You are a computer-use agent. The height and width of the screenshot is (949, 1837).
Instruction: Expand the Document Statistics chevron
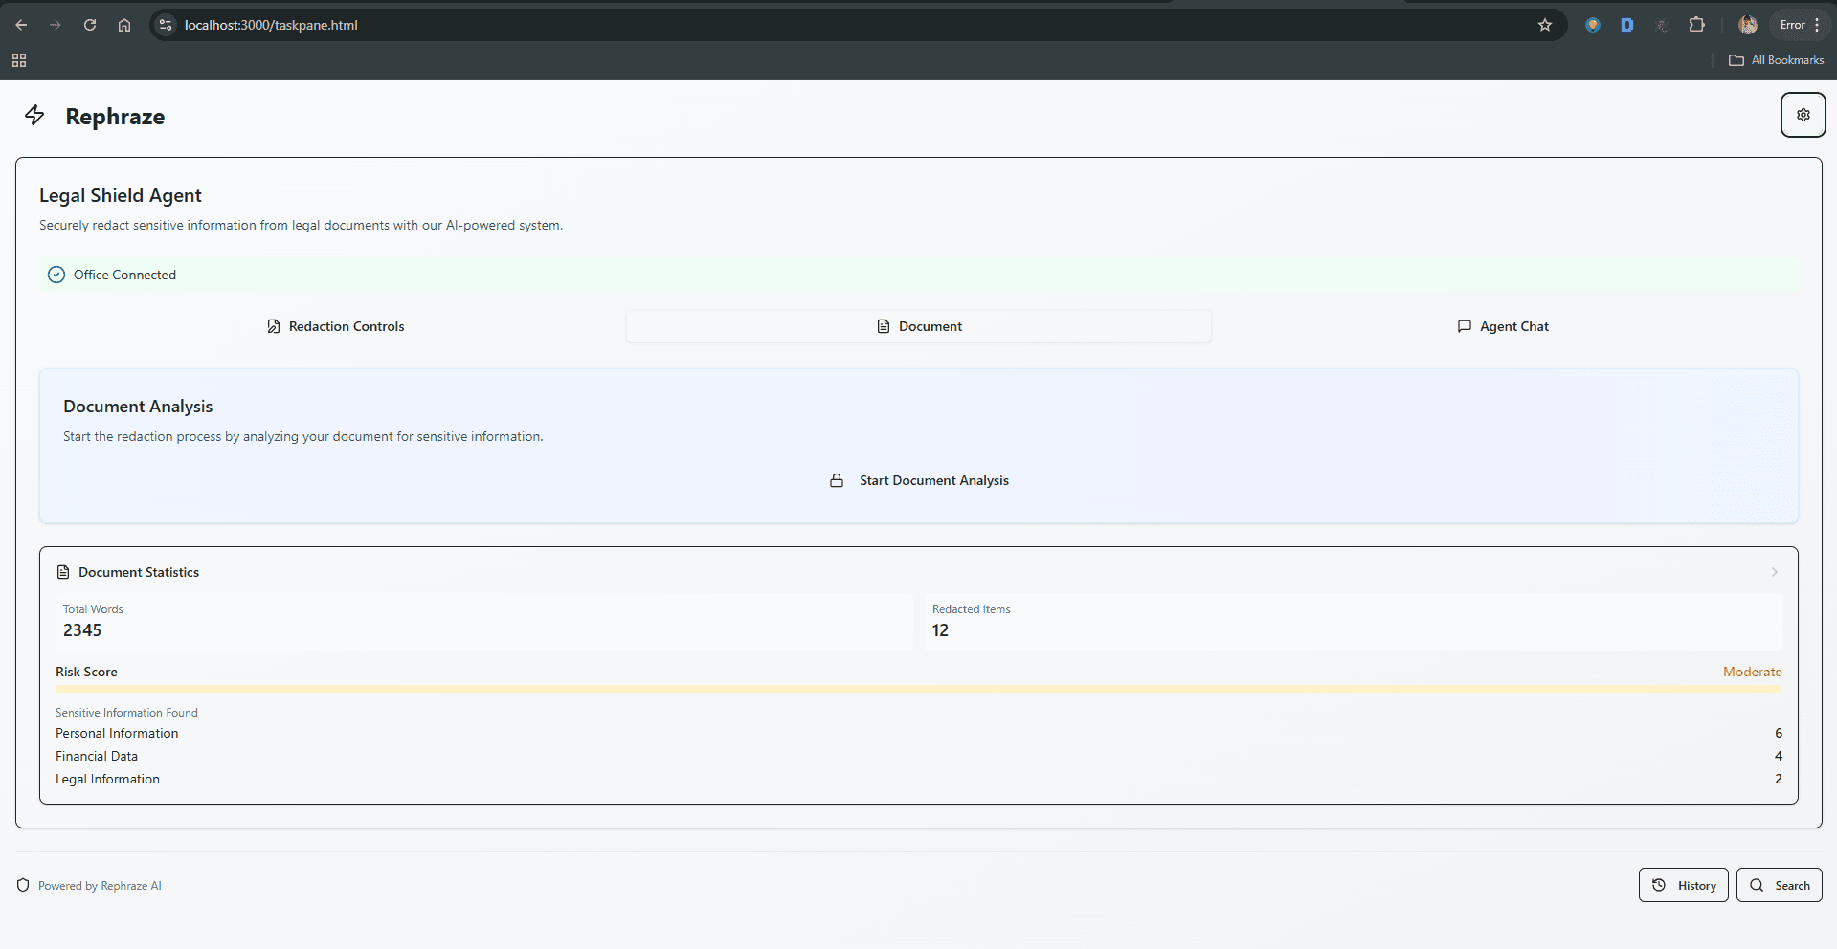tap(1774, 572)
